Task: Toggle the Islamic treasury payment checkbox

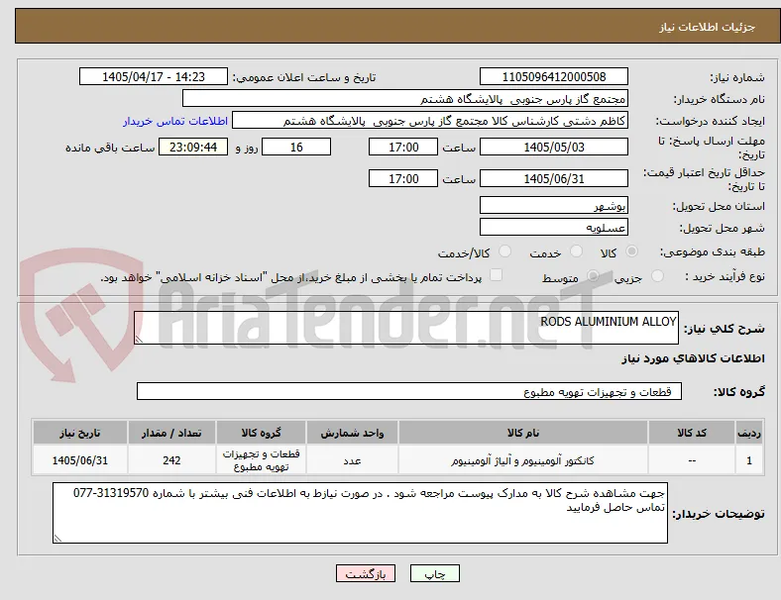Action: pos(497,275)
